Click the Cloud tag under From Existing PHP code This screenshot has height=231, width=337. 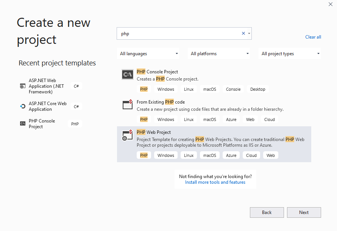pos(270,119)
